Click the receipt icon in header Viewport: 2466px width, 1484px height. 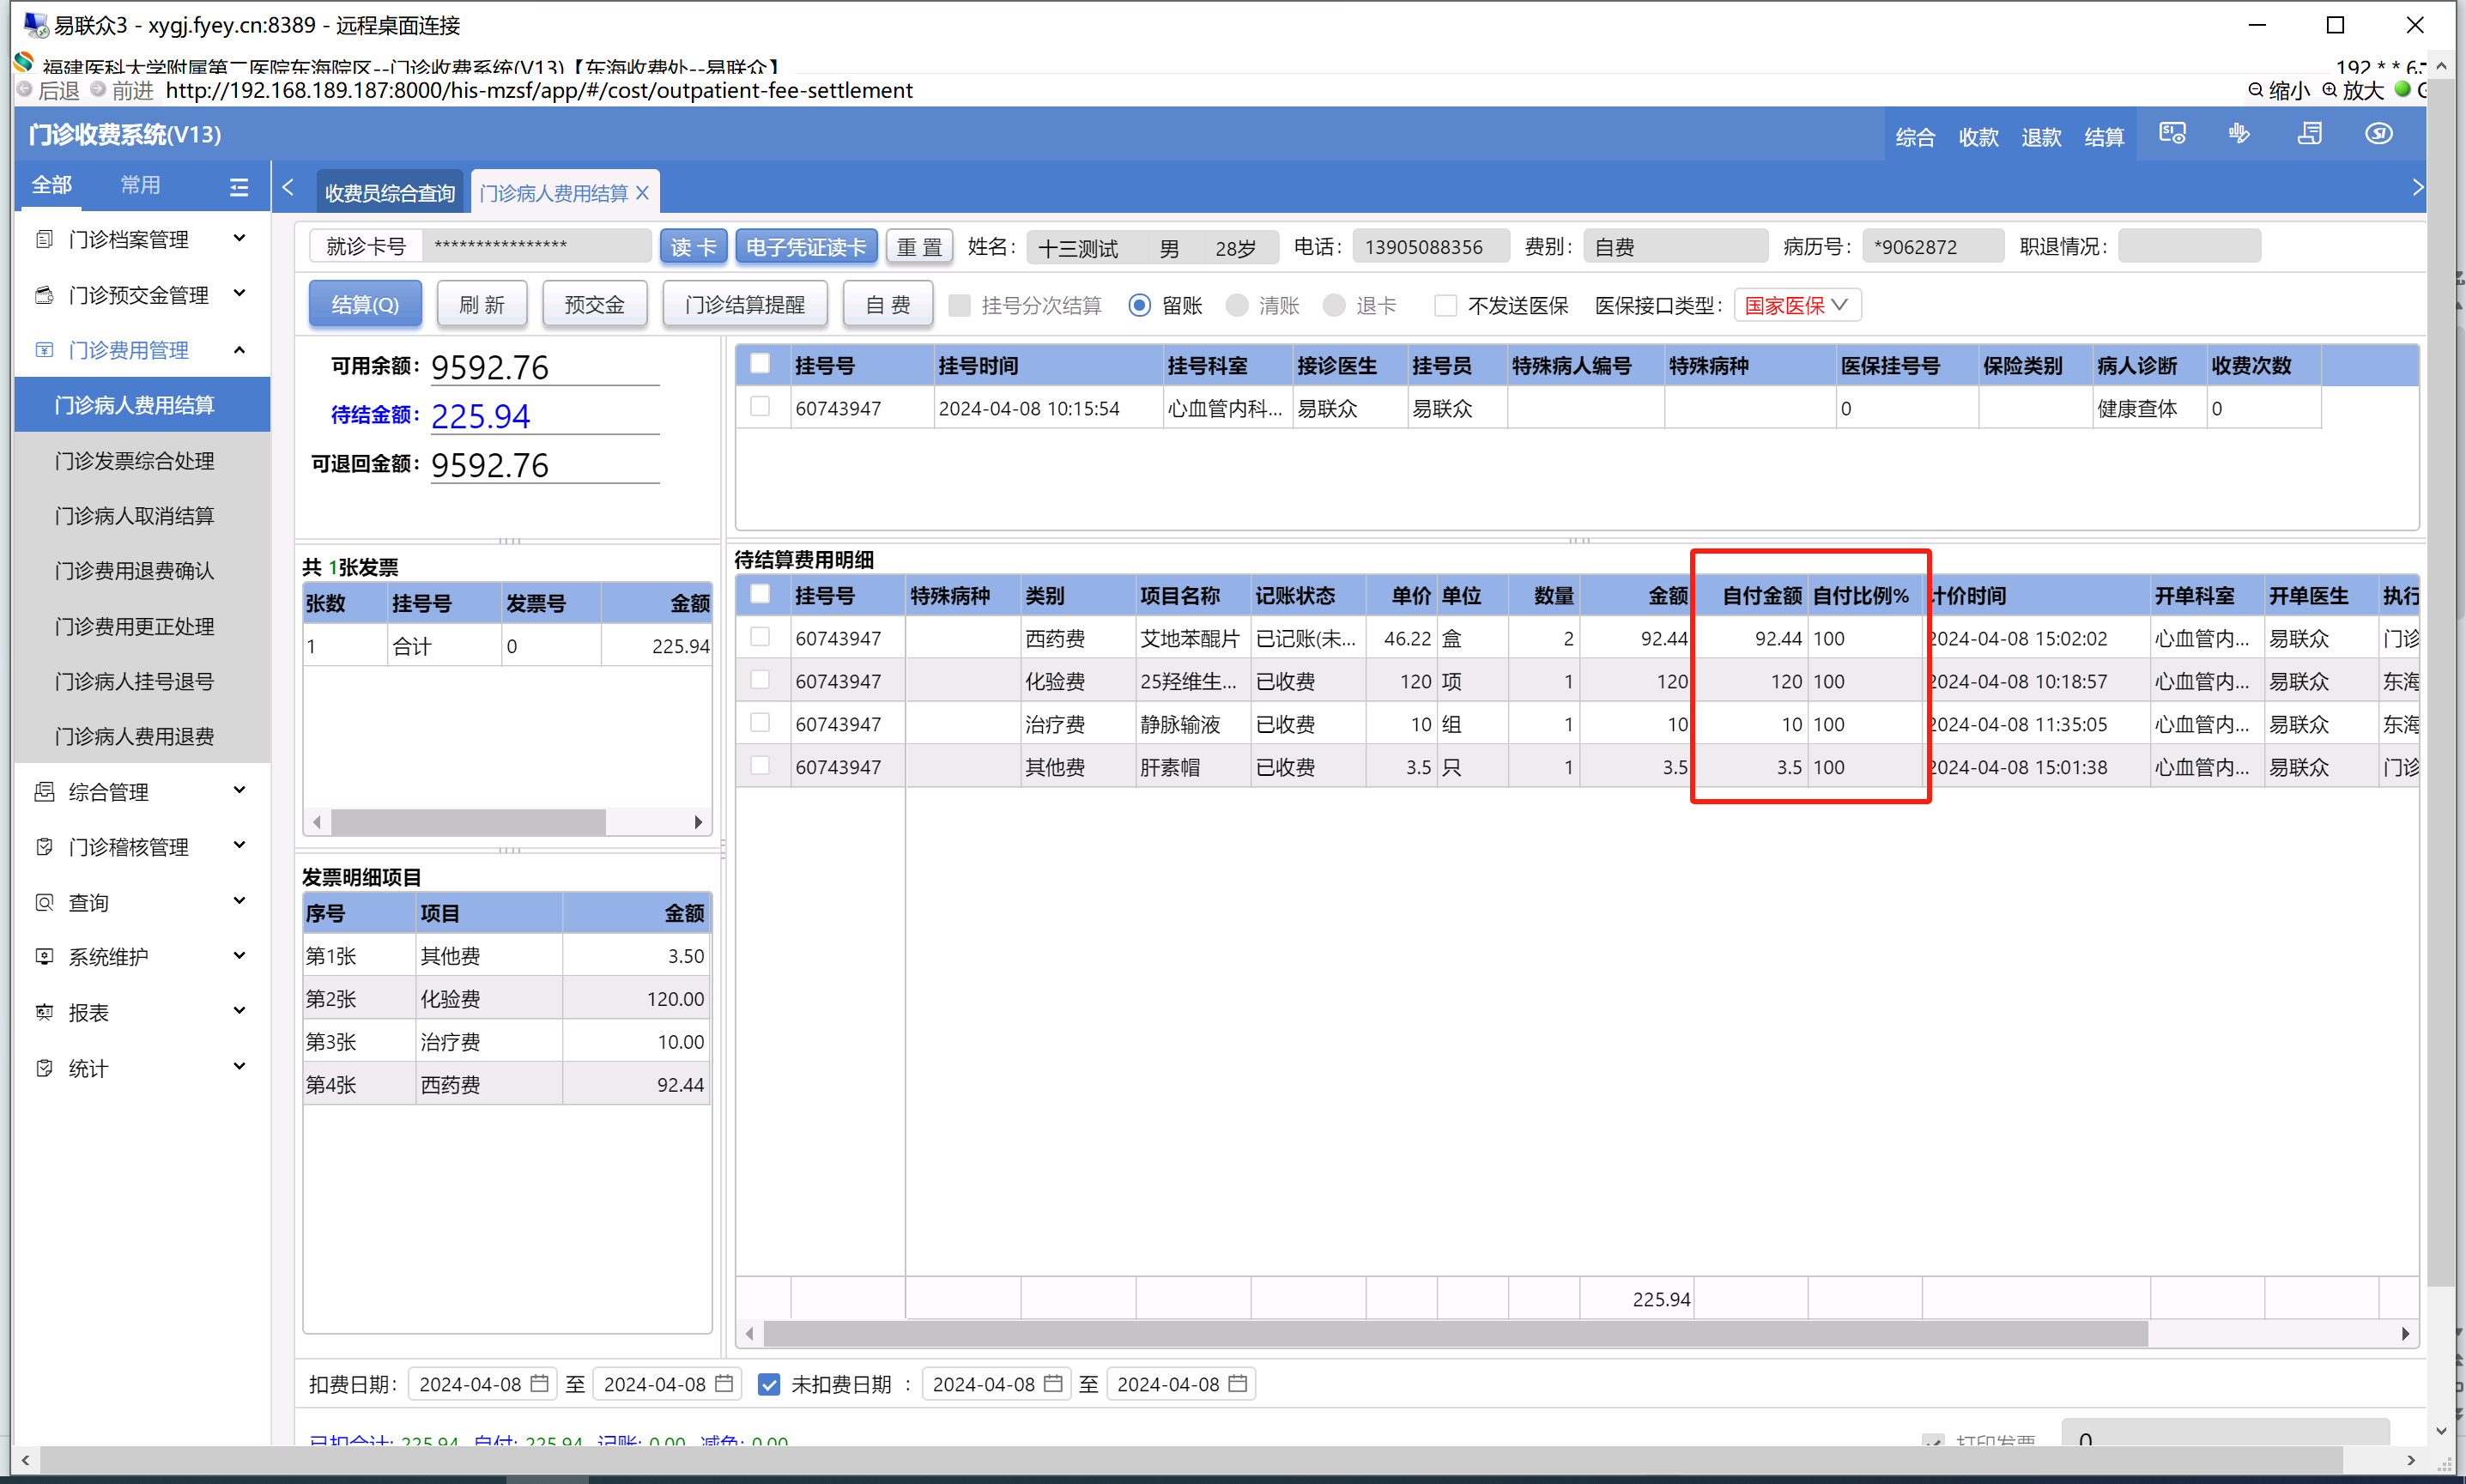[x=2309, y=134]
